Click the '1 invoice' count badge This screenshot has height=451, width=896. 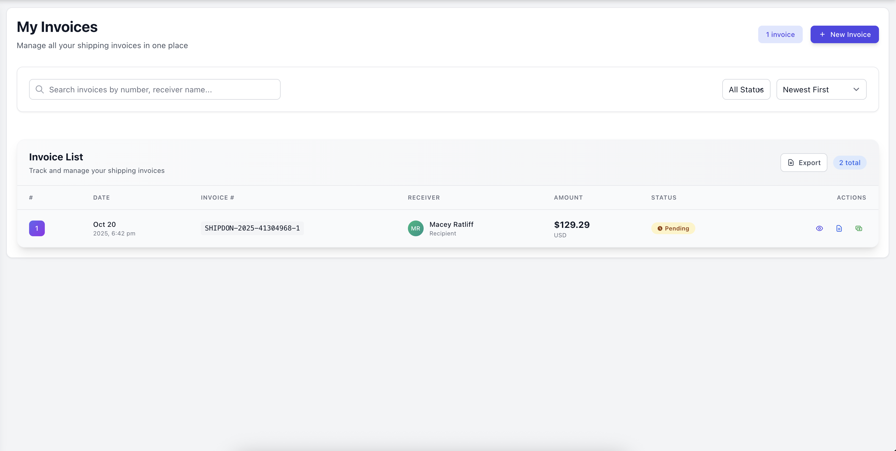pyautogui.click(x=780, y=34)
